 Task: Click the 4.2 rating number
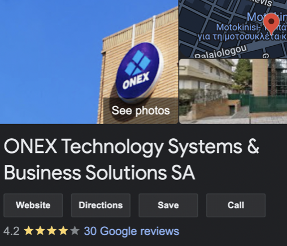[x=11, y=231]
